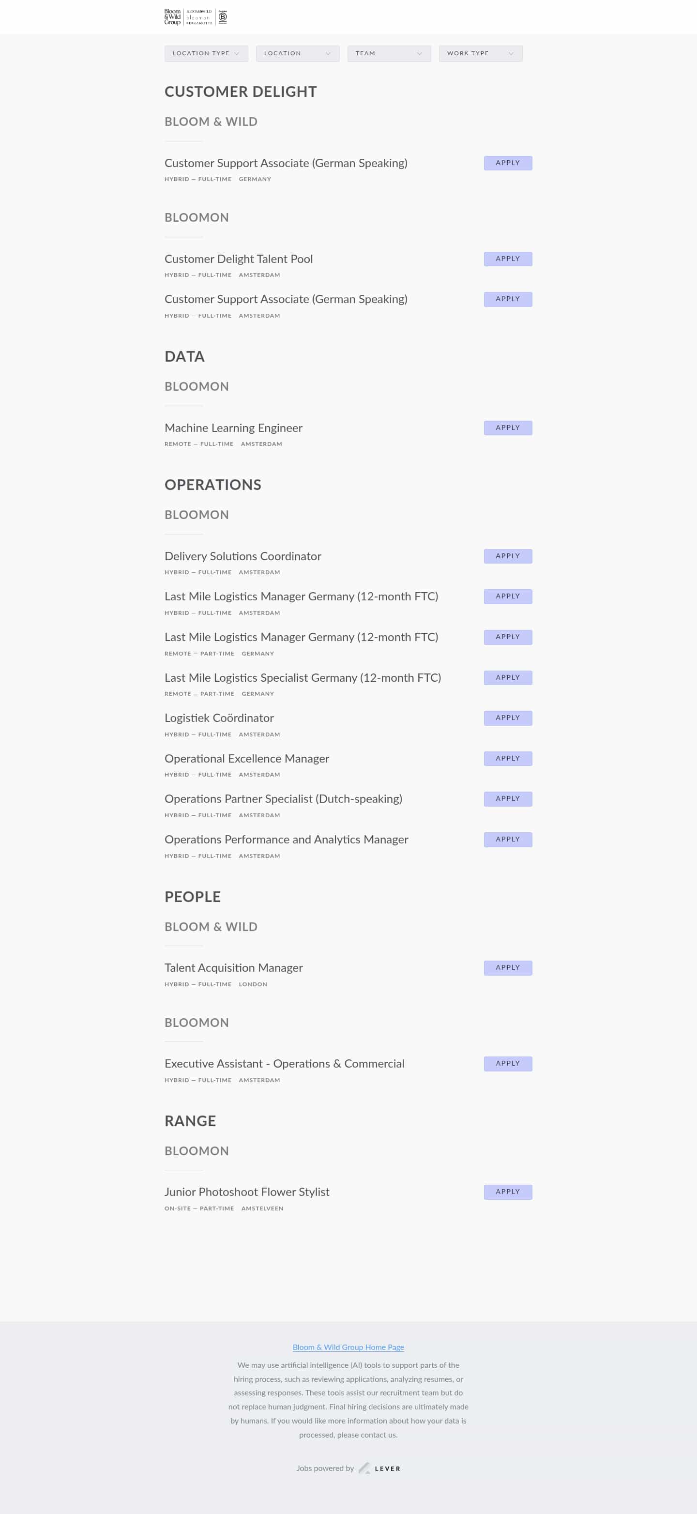Image resolution: width=697 pixels, height=1514 pixels.
Task: Open Executive Assistant - Operations & Commercial posting
Action: pyautogui.click(x=285, y=1063)
